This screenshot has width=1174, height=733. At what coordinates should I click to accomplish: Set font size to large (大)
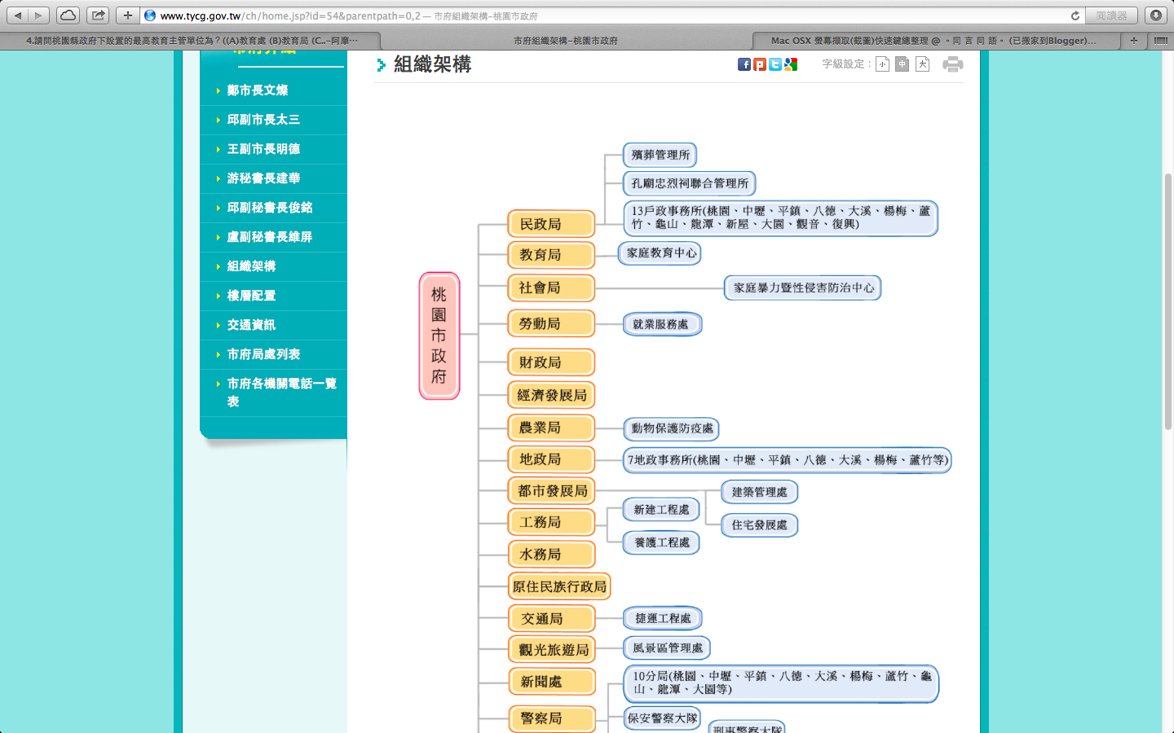922,64
